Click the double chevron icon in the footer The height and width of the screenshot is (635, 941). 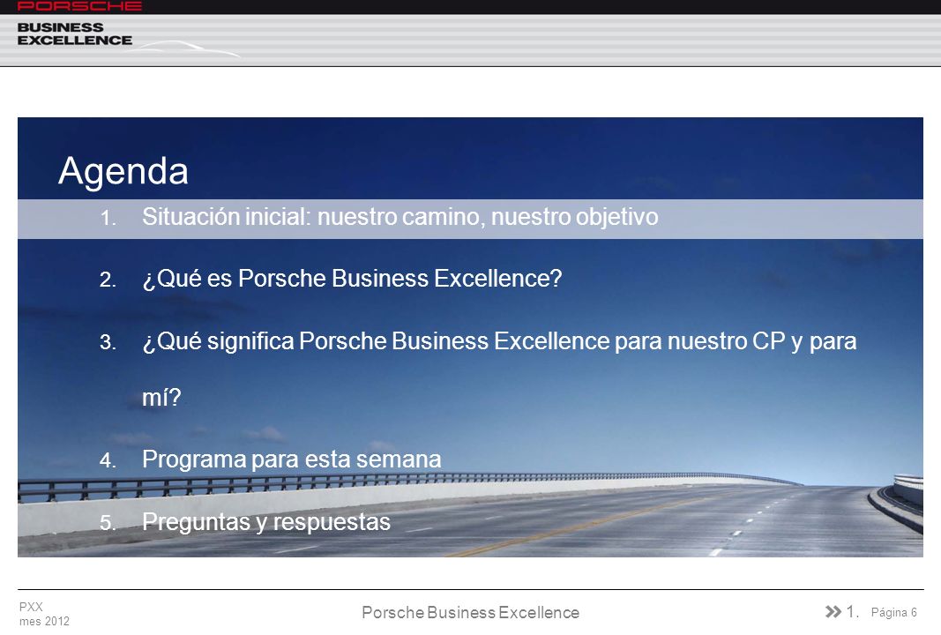(833, 611)
